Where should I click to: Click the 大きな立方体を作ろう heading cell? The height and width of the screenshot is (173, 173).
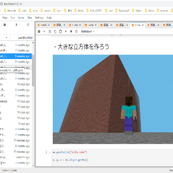point(82,47)
